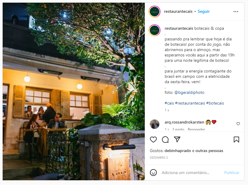This screenshot has height=185, width=248.
Task: Open restaurantecais profile picture in header
Action: (x=155, y=11)
